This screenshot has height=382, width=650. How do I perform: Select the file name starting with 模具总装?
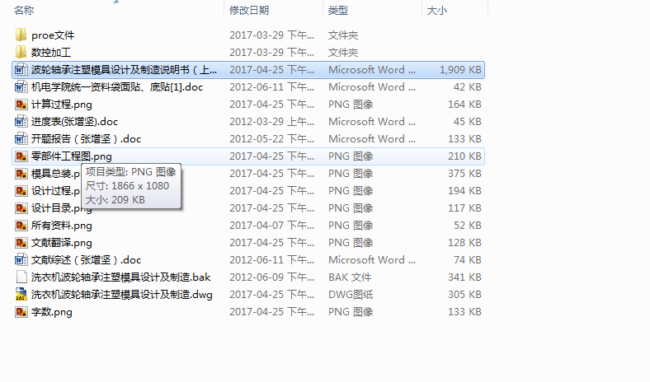point(55,174)
